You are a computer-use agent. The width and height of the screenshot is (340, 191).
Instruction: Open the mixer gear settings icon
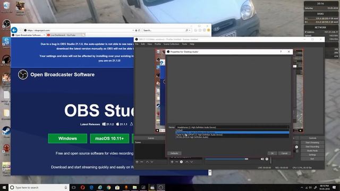(267, 159)
